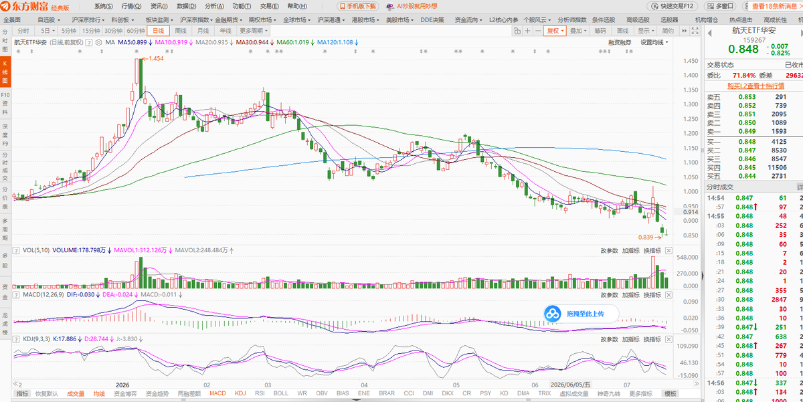Expand 更多周期 period dropdown
The width and height of the screenshot is (803, 402).
tap(255, 31)
